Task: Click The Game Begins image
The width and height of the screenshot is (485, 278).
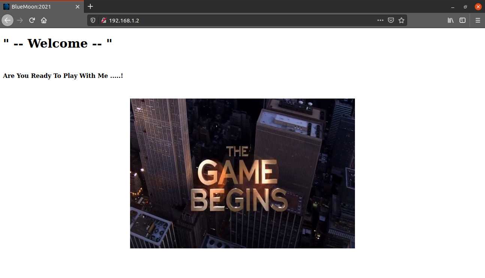Action: tap(242, 173)
